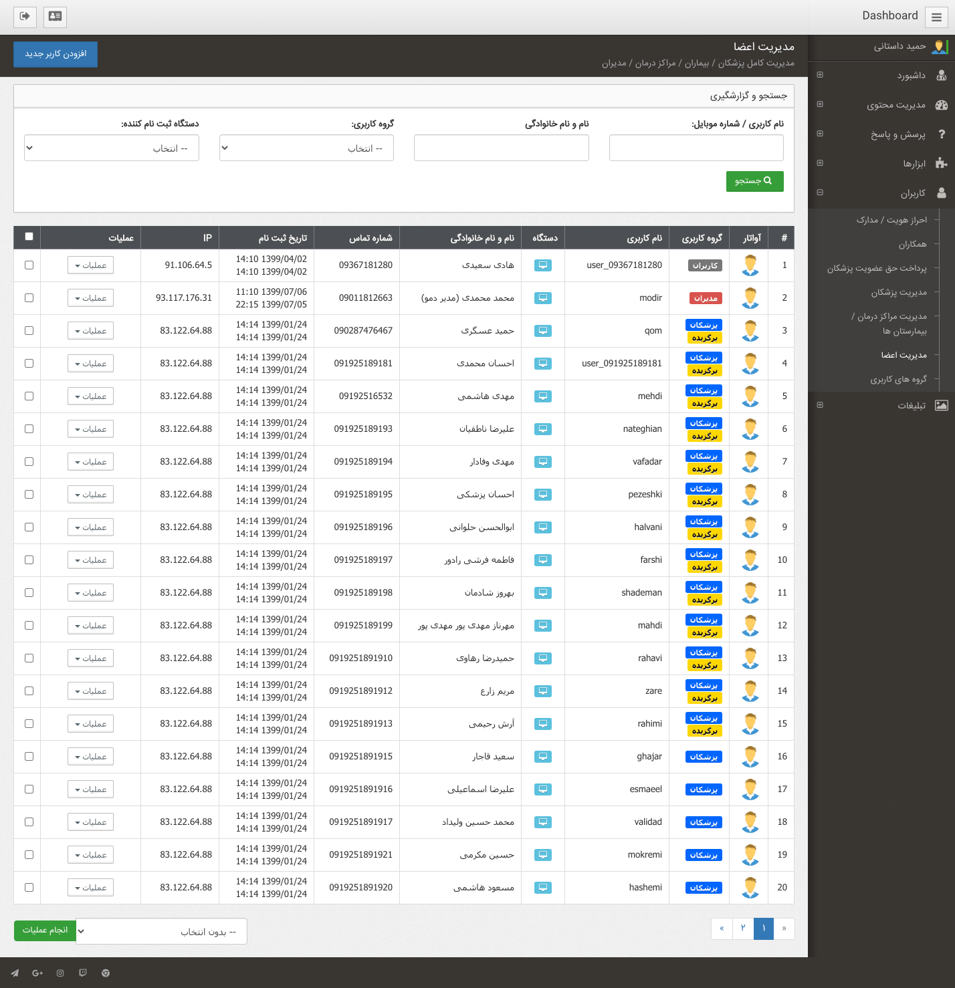Screen dimensions: 955x988
Task: Check the row checkbox for user modir
Action: tap(29, 298)
